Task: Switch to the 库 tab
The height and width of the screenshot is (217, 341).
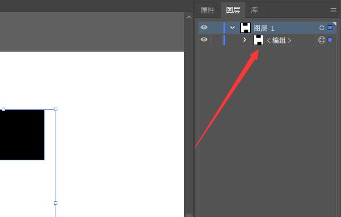Action: [254, 10]
